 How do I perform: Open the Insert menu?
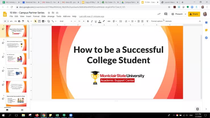[29, 16]
